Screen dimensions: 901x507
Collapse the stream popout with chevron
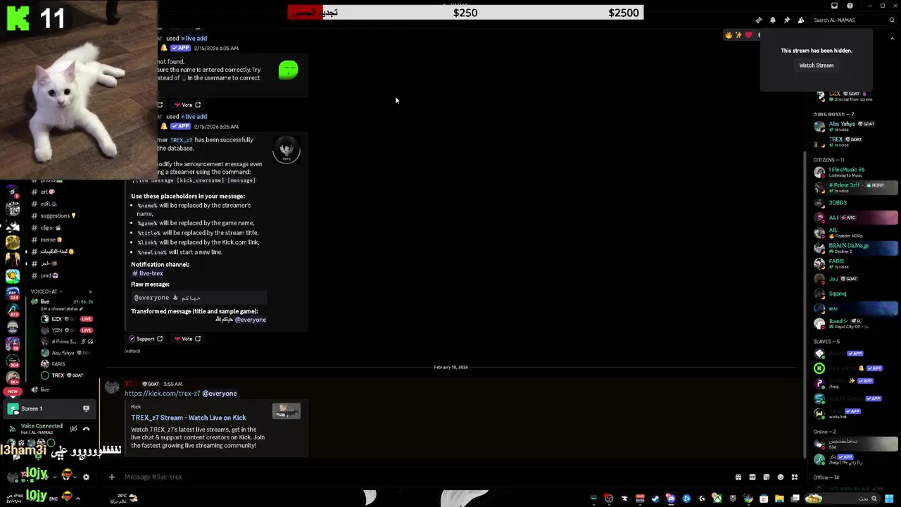tap(892, 39)
